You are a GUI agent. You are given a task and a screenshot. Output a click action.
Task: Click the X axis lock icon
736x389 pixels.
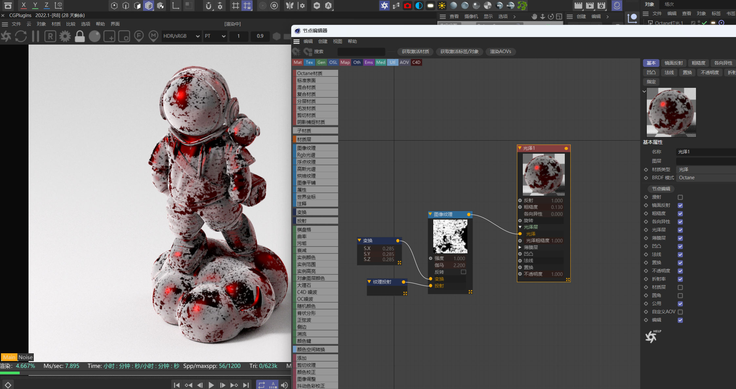pyautogui.click(x=24, y=5)
